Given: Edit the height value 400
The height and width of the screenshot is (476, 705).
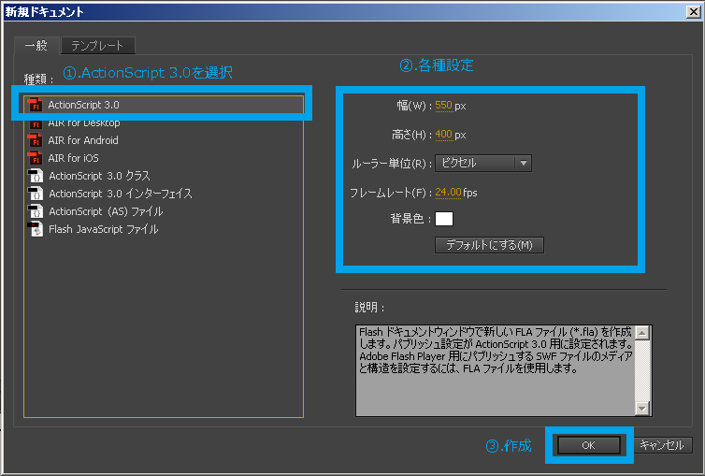Looking at the screenshot, I should pos(443,135).
